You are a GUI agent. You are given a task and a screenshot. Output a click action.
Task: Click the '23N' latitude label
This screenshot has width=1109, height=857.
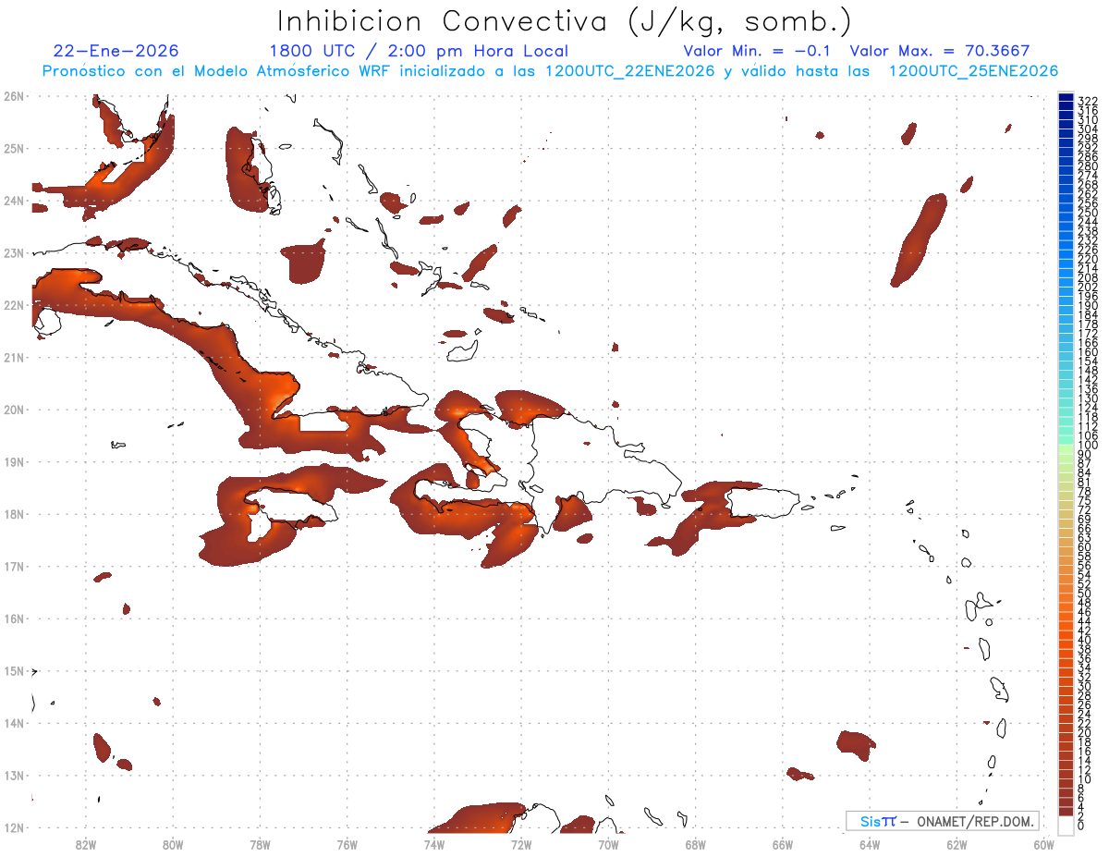(x=14, y=252)
